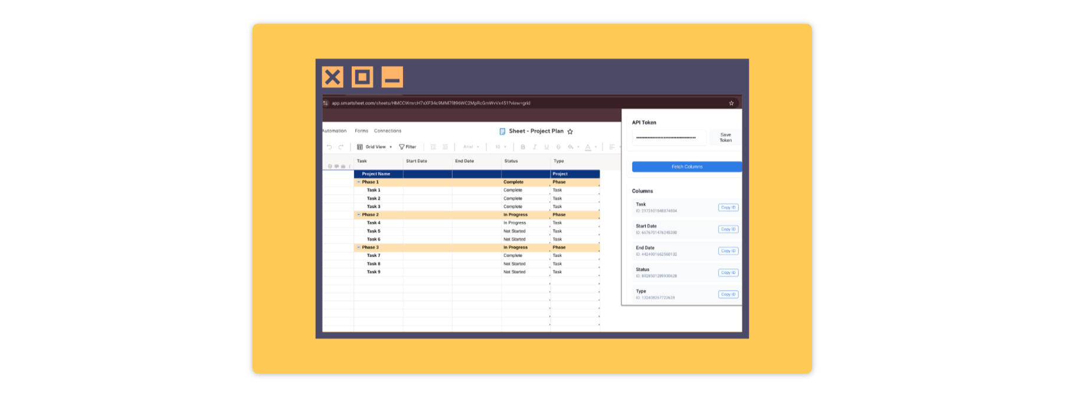The width and height of the screenshot is (1077, 407).
Task: Collapse the Phase 1 row group
Action: (x=358, y=182)
